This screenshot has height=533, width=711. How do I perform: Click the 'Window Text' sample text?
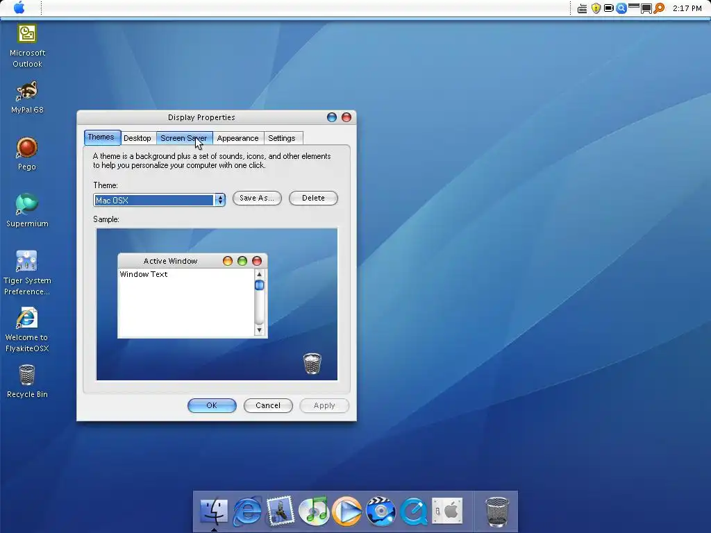[x=144, y=274]
